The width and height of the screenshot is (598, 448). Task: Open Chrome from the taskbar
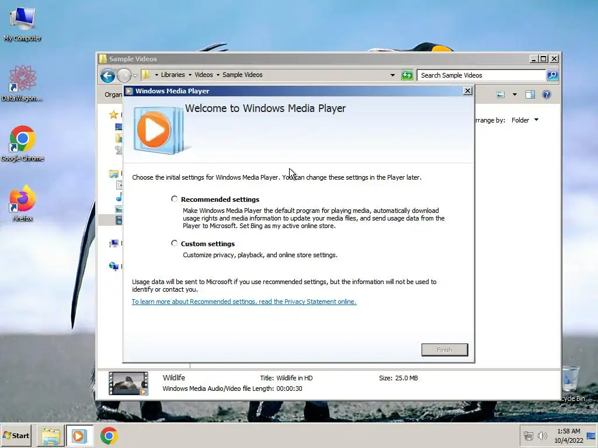[109, 436]
